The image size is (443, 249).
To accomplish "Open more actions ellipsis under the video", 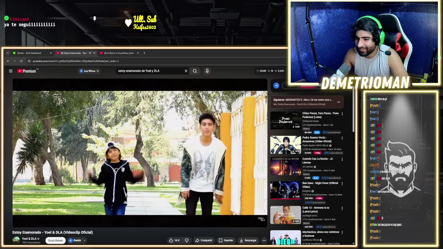I will (x=264, y=240).
